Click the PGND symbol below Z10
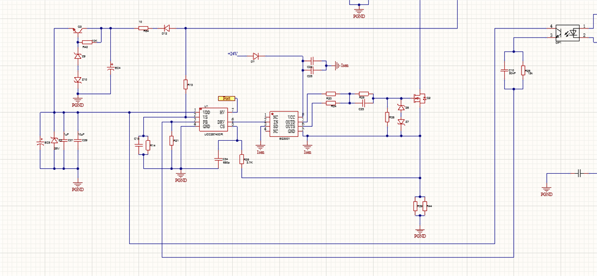This screenshot has width=597, height=276. click(x=78, y=102)
